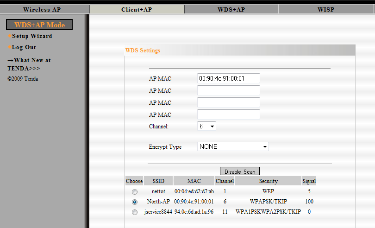Click the ©2009 Tenda copyright text
The image size is (375, 228).
coord(23,79)
